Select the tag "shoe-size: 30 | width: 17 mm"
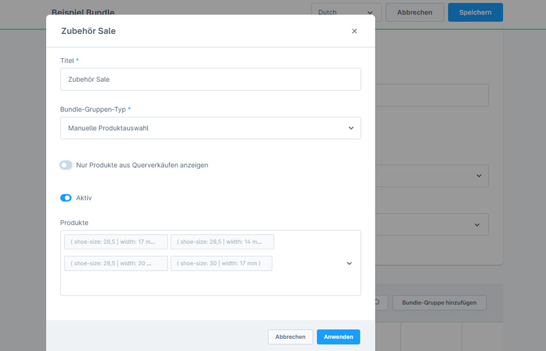 pyautogui.click(x=221, y=263)
